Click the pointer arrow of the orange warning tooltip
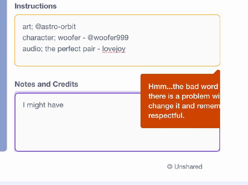The width and height of the screenshot is (248, 185). click(218, 72)
